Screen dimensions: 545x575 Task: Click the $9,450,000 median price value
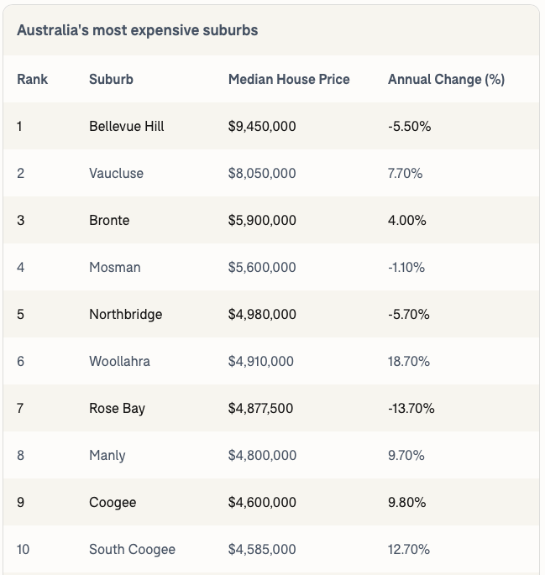tap(262, 127)
